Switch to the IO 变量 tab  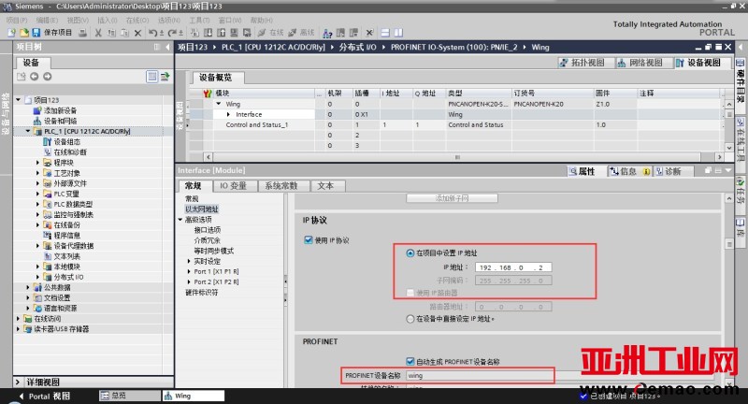pos(233,186)
